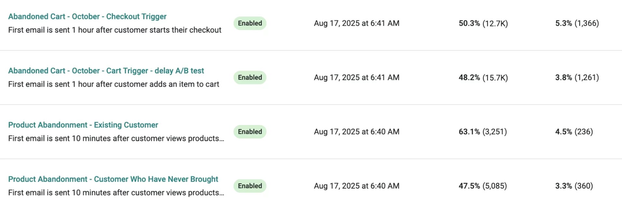Click the checkout trigger description text

tap(115, 30)
